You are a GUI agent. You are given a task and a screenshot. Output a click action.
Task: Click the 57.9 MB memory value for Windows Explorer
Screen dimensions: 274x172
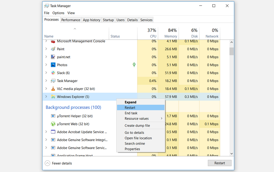(171, 97)
